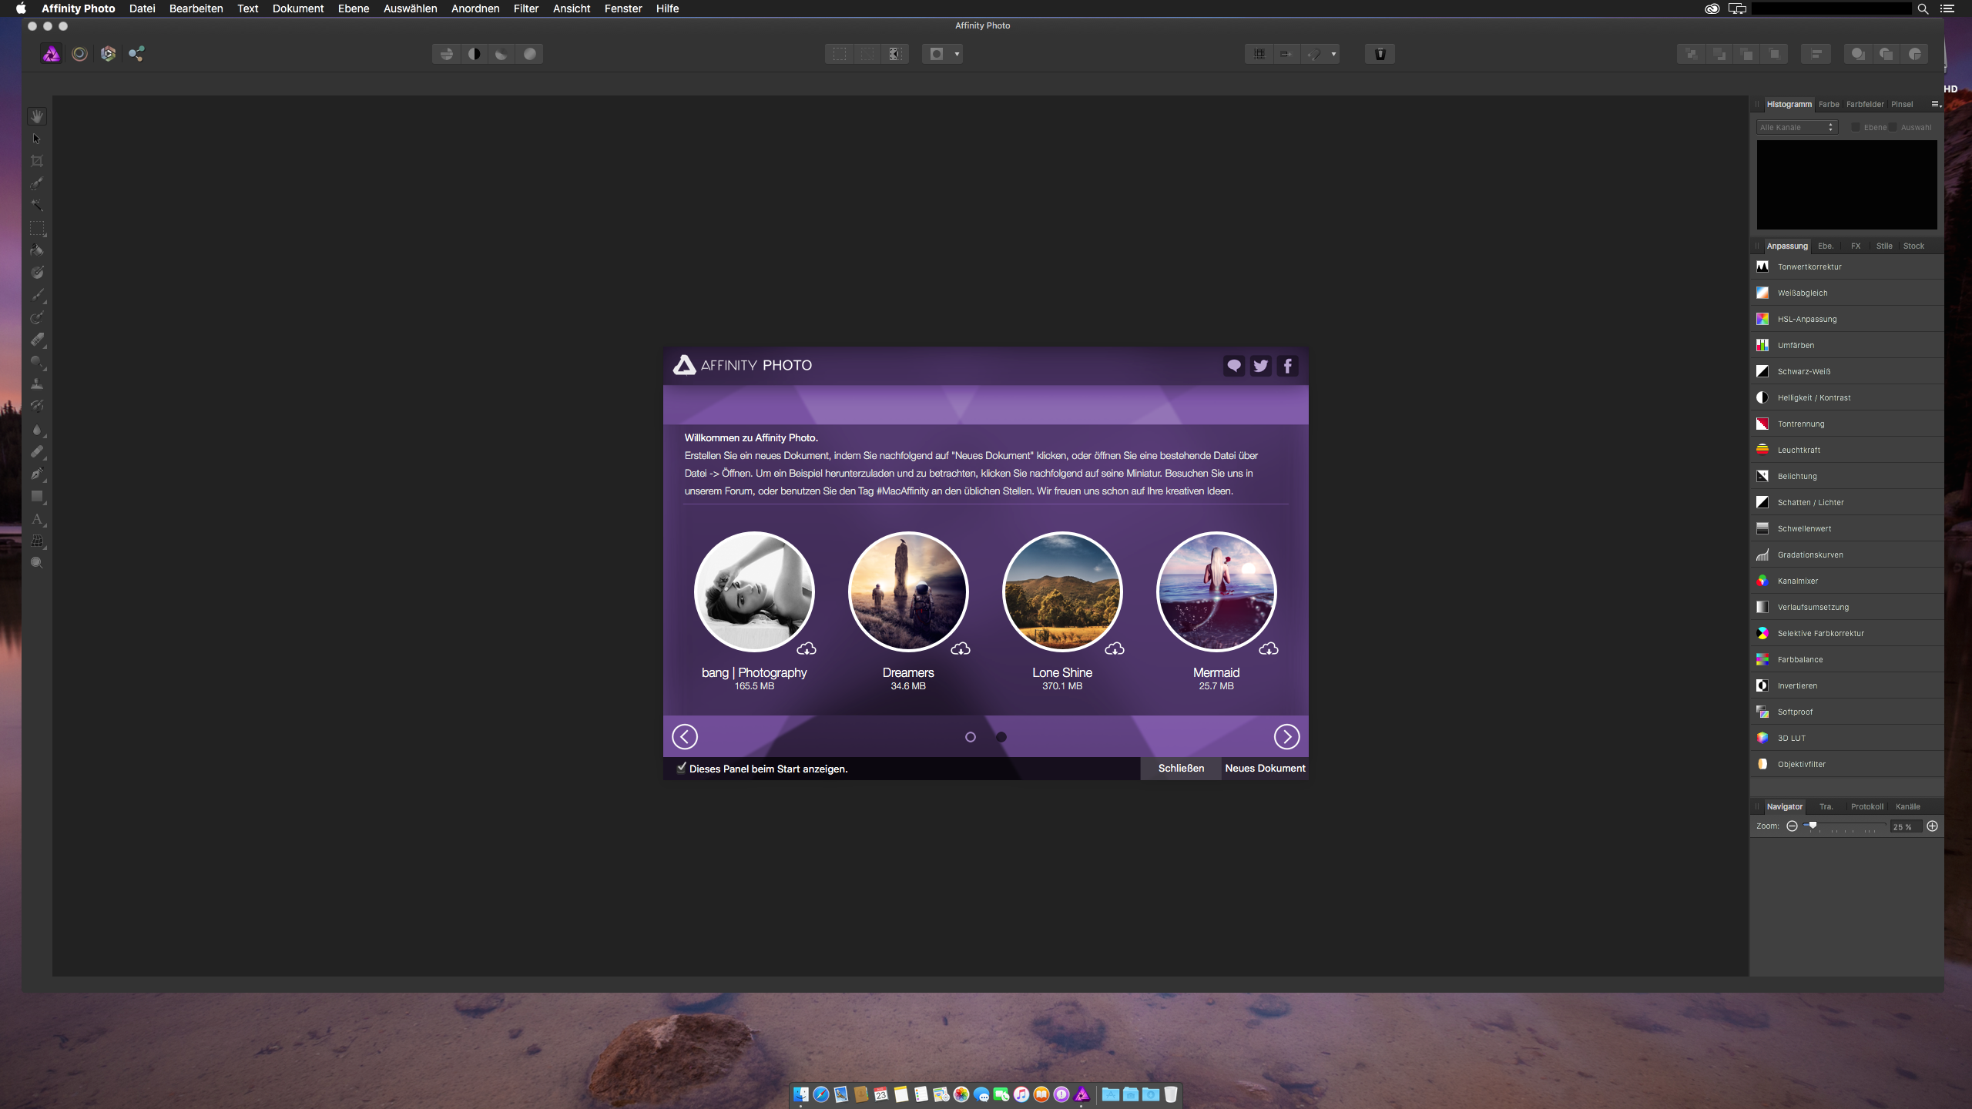Select the Gradient tool
This screenshot has height=1109, width=1972.
37,273
